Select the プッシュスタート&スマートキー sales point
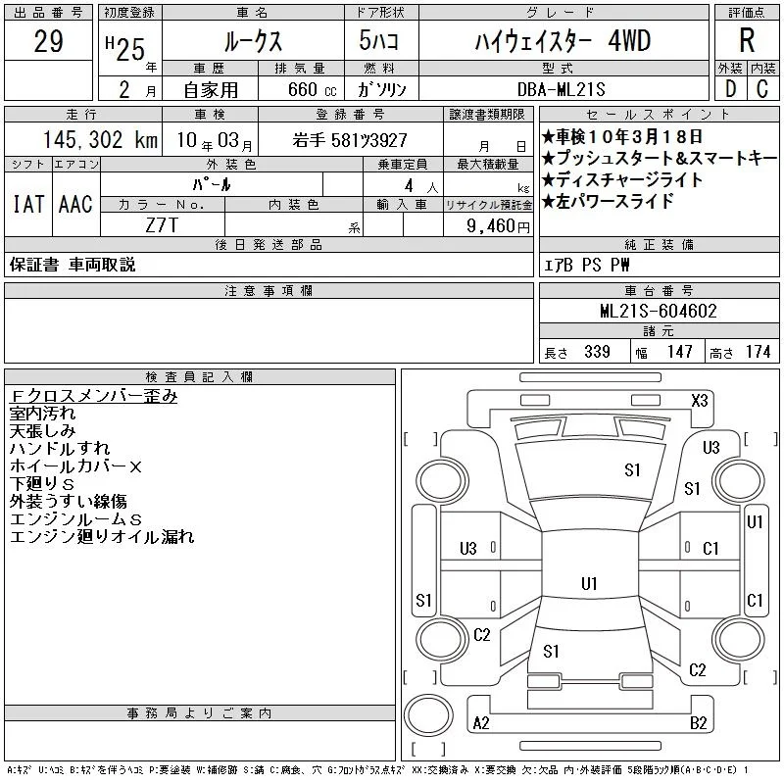This screenshot has width=784, height=784. [x=660, y=158]
